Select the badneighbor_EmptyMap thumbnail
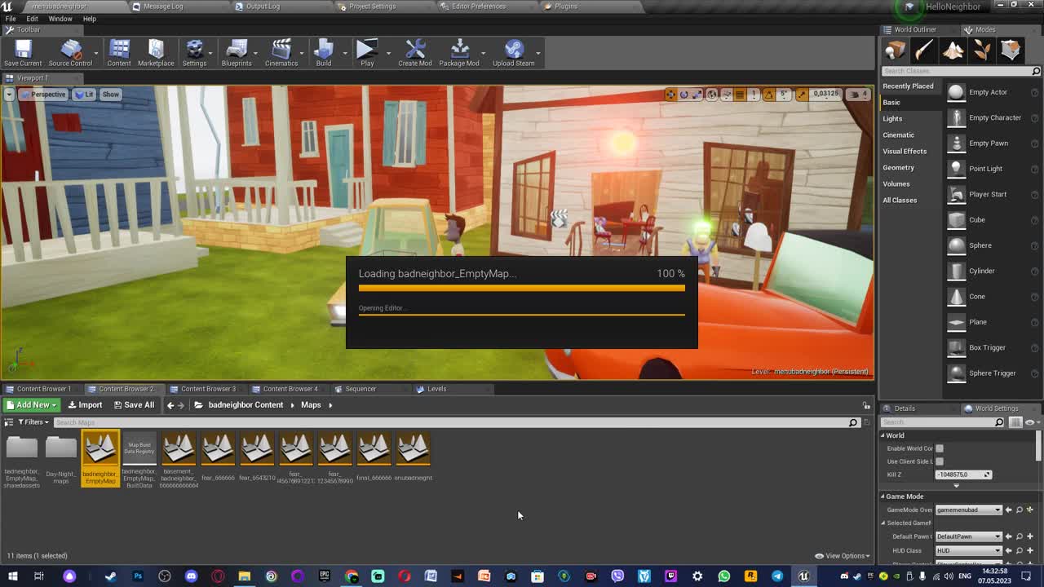 tap(100, 448)
